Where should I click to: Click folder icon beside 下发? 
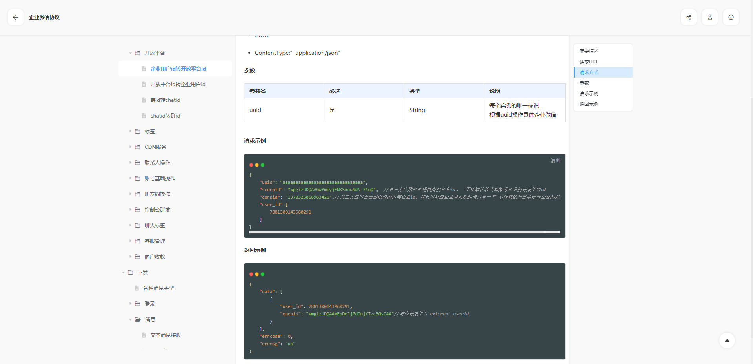(x=131, y=272)
